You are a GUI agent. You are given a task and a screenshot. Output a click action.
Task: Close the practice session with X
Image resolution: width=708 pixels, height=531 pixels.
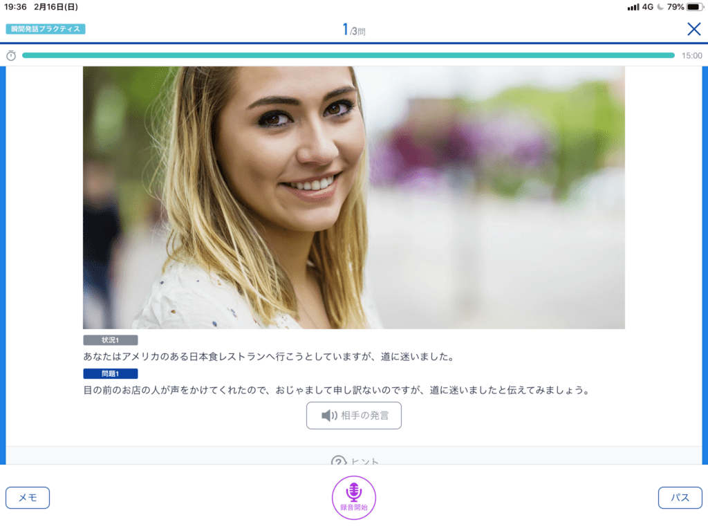[x=693, y=29]
